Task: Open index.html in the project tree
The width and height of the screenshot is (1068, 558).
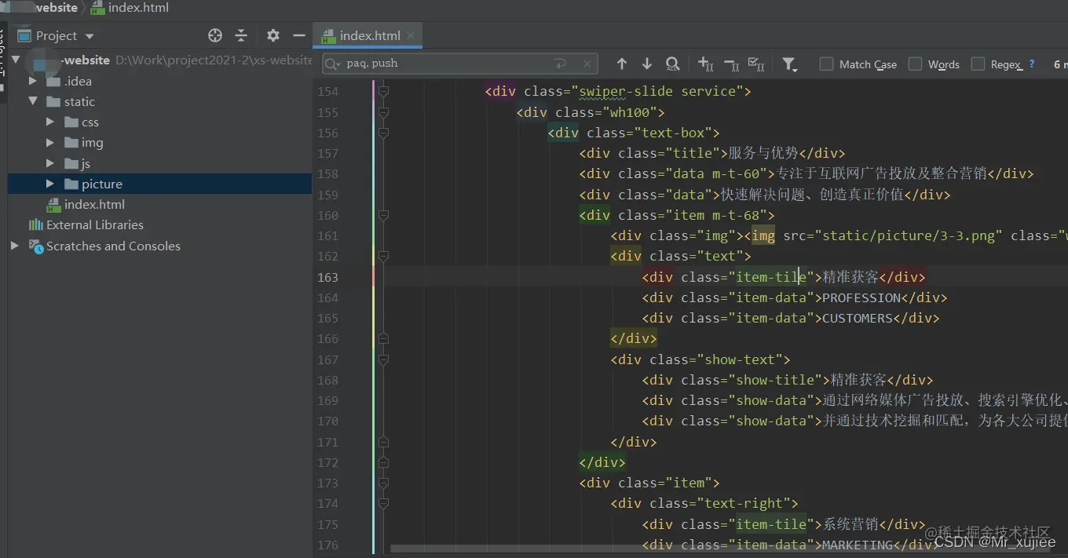Action: tap(94, 204)
